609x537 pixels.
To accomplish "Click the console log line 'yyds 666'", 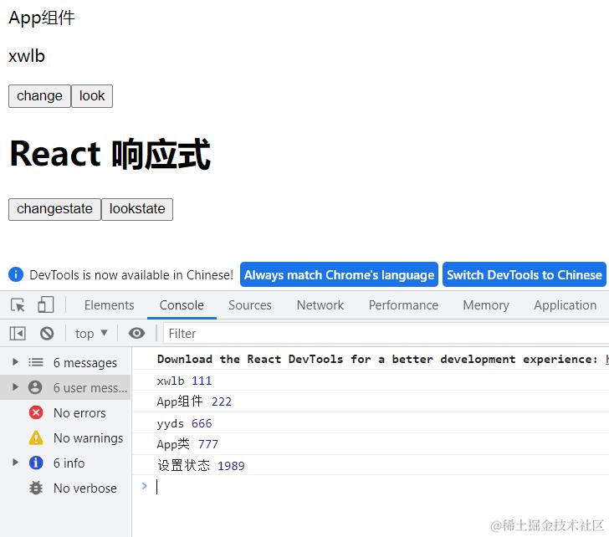I will (x=371, y=423).
